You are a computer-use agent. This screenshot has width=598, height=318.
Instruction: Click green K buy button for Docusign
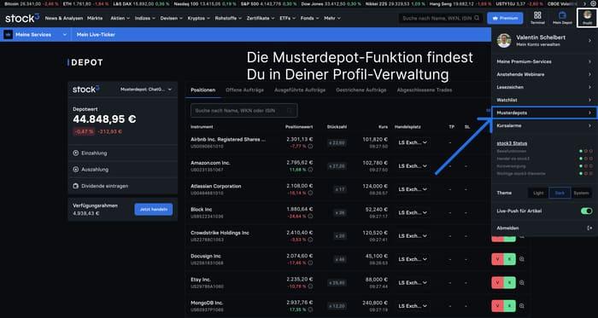click(x=509, y=259)
